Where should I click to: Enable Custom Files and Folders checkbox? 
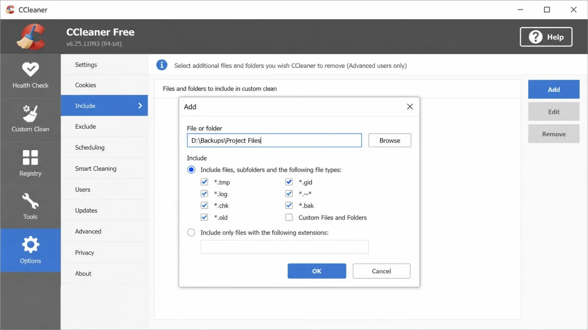[x=289, y=217]
